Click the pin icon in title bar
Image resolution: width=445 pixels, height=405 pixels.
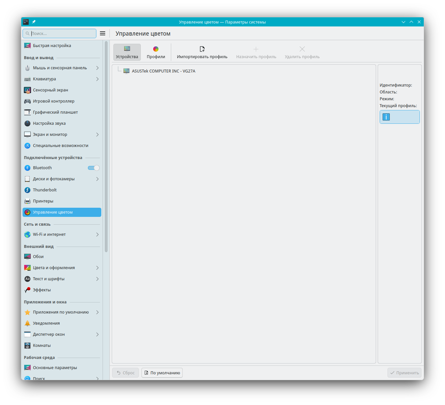point(34,22)
